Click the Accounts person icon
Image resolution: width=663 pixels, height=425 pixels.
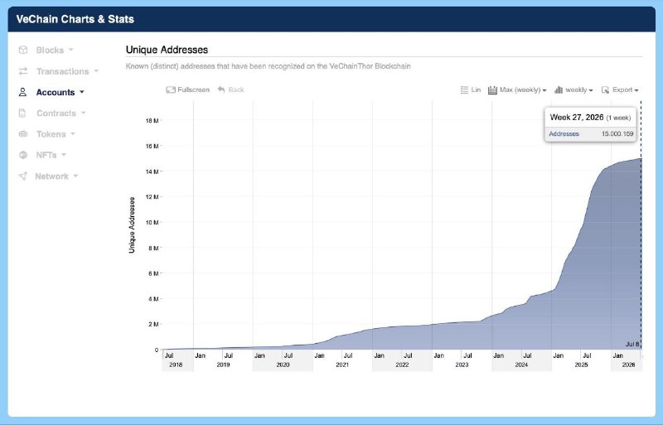pyautogui.click(x=23, y=92)
